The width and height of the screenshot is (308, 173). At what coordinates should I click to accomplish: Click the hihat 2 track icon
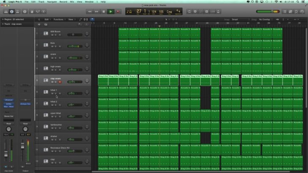pos(46,103)
